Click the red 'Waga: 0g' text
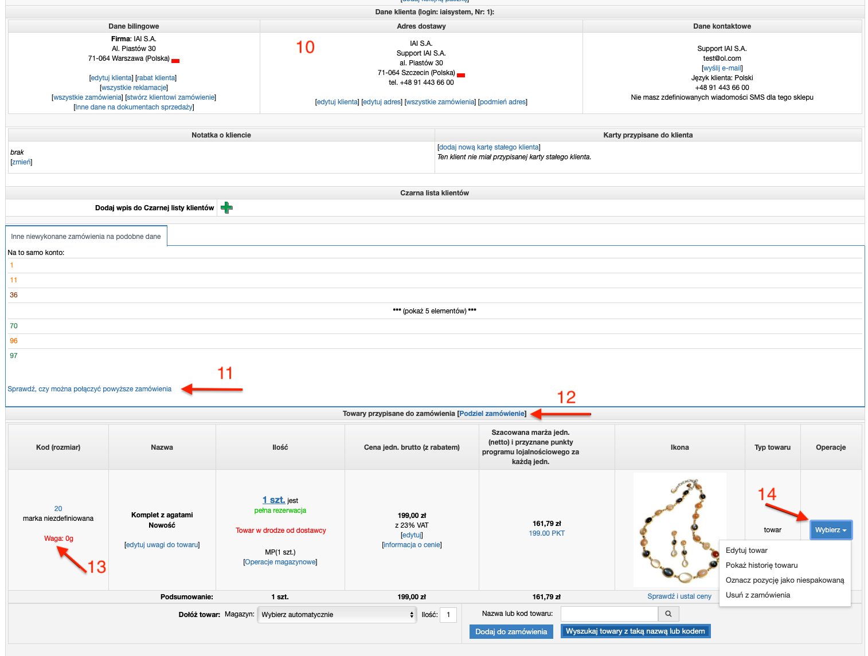The width and height of the screenshot is (868, 656). [58, 539]
